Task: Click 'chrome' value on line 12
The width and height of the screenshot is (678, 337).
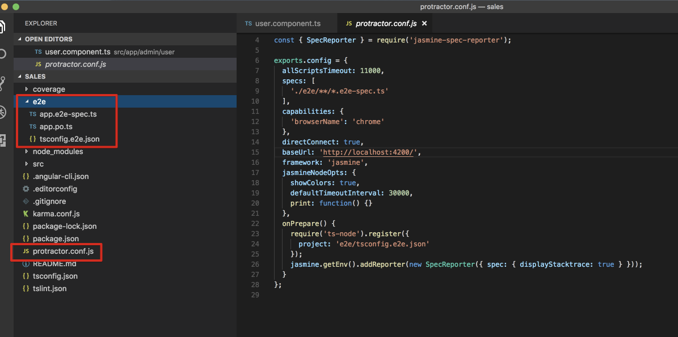Action: tap(368, 122)
